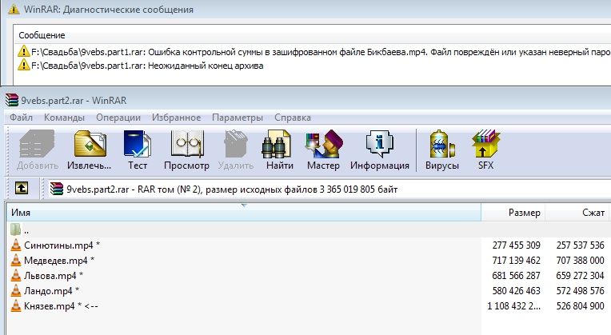Open the Операции menu
Viewport: 611px width, 335px height.
point(118,118)
